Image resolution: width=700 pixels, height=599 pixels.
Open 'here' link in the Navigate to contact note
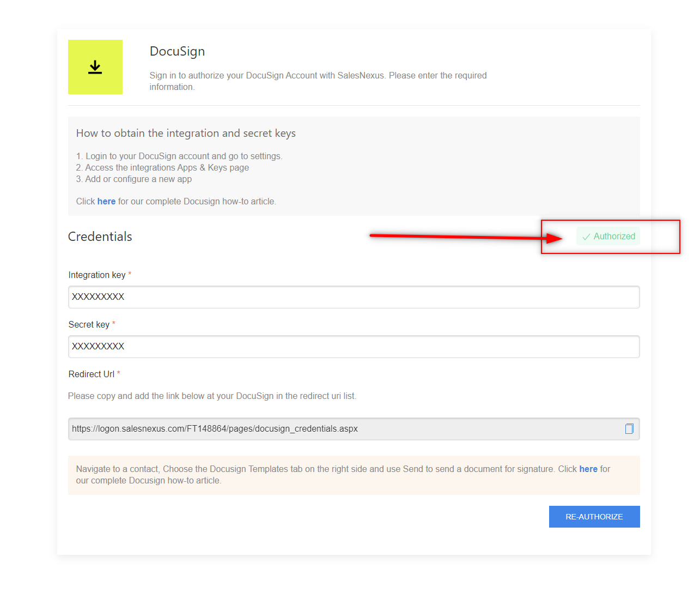click(588, 469)
